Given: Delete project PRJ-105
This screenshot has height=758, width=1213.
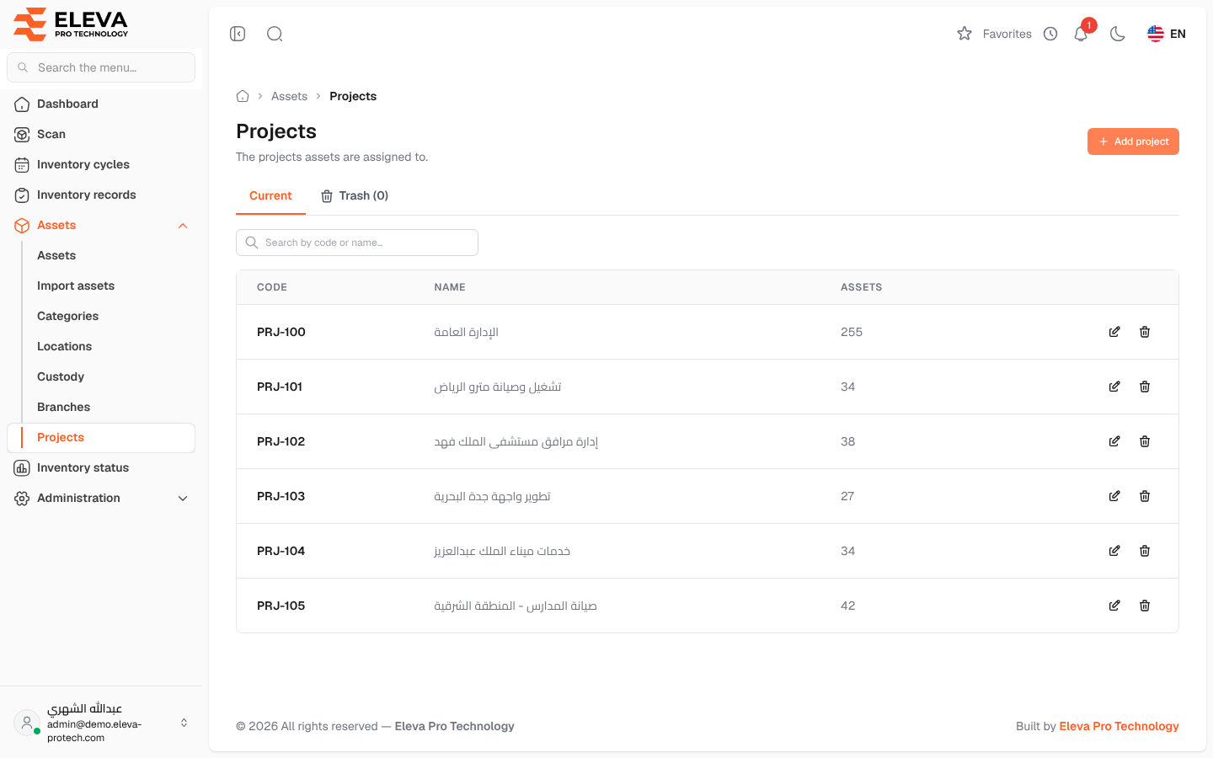Looking at the screenshot, I should [x=1145, y=606].
